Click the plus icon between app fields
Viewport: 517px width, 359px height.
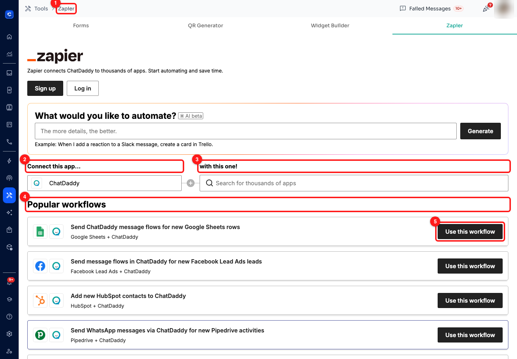click(x=191, y=183)
